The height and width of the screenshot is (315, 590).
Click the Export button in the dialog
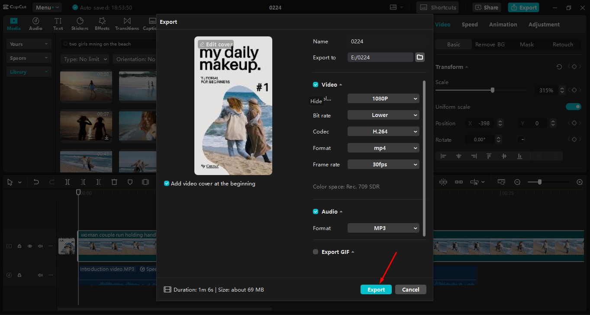click(x=376, y=289)
